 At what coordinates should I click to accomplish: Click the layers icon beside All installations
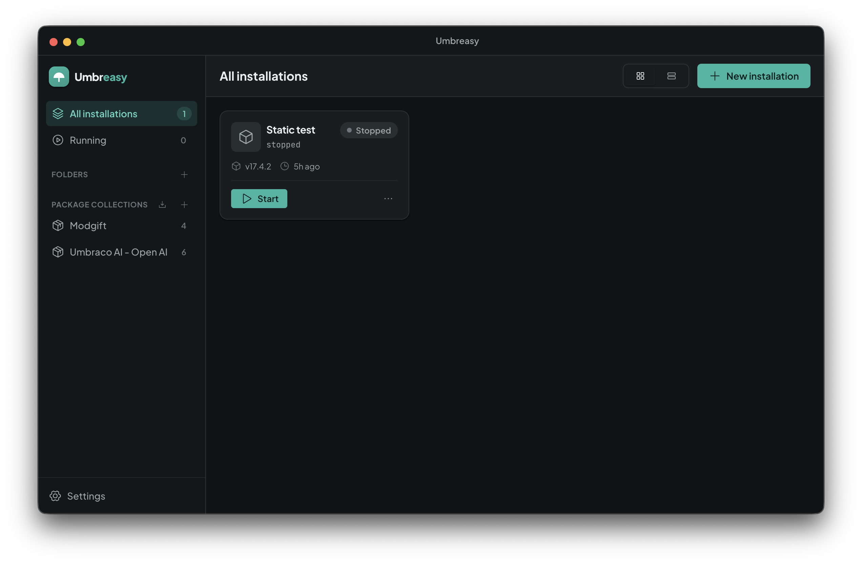(58, 114)
